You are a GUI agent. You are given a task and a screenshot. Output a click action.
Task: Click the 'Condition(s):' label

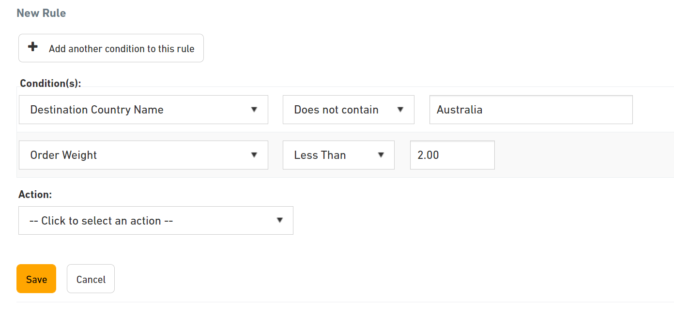50,83
